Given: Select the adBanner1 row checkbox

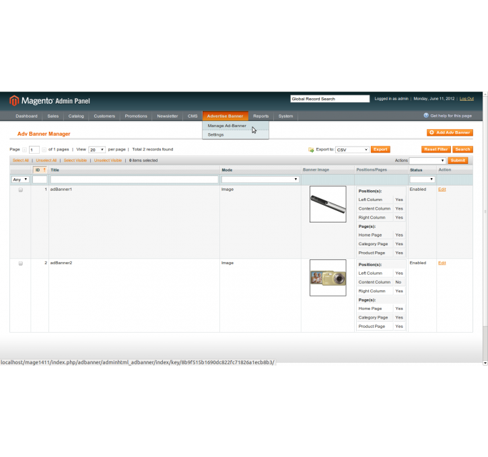Looking at the screenshot, I should point(20,190).
